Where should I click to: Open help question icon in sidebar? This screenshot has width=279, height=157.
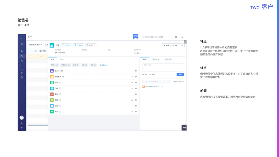(x=21, y=123)
